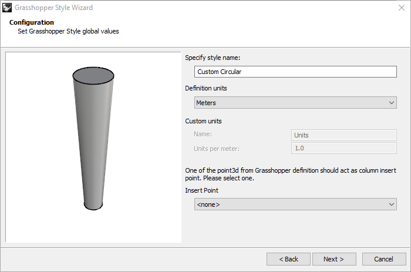411x272 pixels.
Task: Click the Custom units group label
Action: [x=203, y=121]
